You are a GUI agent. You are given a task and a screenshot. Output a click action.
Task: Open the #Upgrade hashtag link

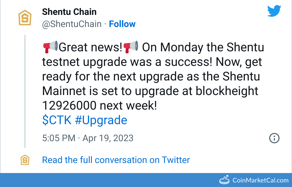pyautogui.click(x=101, y=120)
